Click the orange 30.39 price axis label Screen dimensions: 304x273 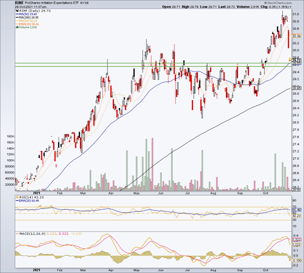296,36
